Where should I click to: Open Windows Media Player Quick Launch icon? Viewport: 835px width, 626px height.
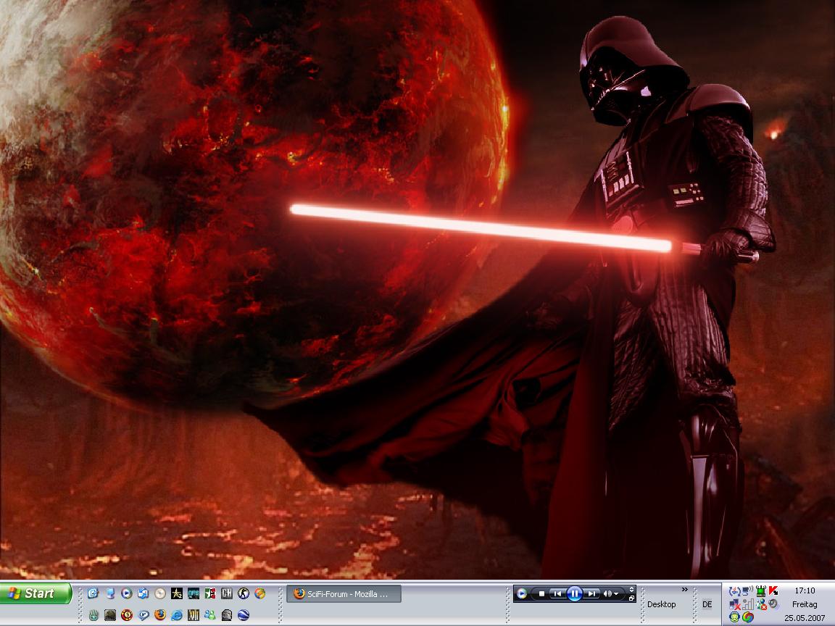126,593
